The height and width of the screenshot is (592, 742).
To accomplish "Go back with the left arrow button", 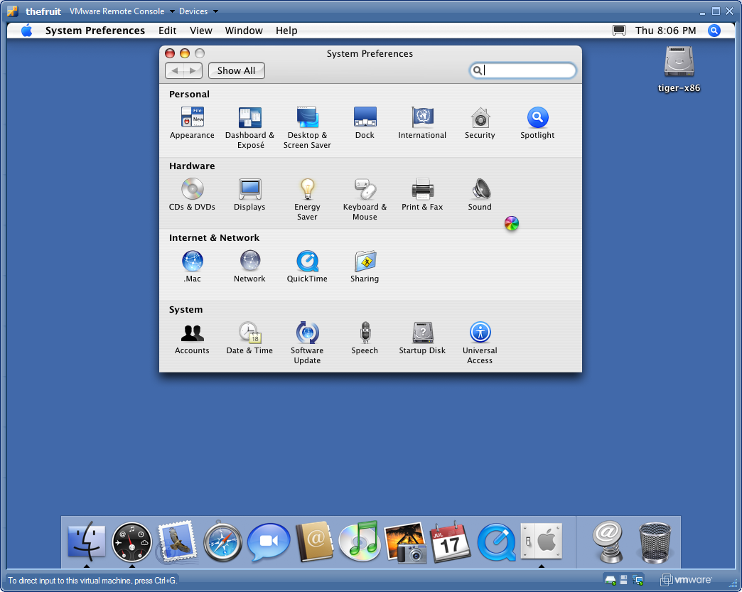I will 175,70.
